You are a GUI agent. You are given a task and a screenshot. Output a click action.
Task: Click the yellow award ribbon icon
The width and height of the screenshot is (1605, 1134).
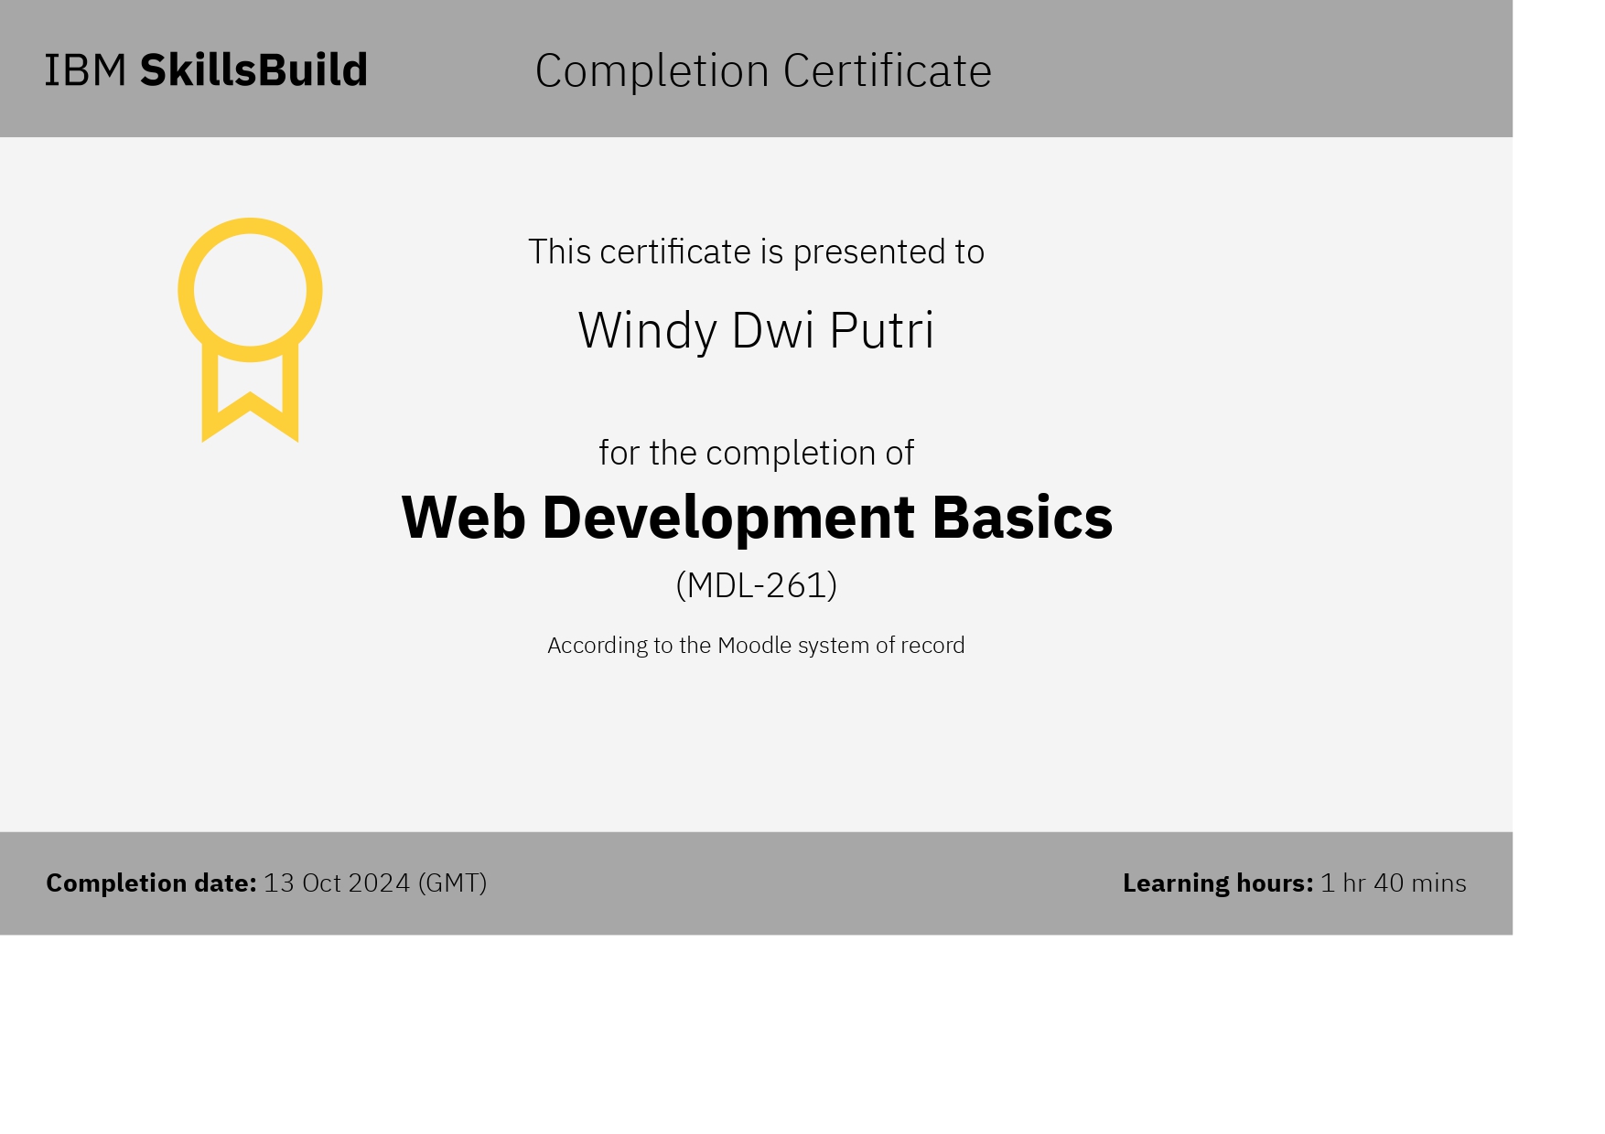250,329
